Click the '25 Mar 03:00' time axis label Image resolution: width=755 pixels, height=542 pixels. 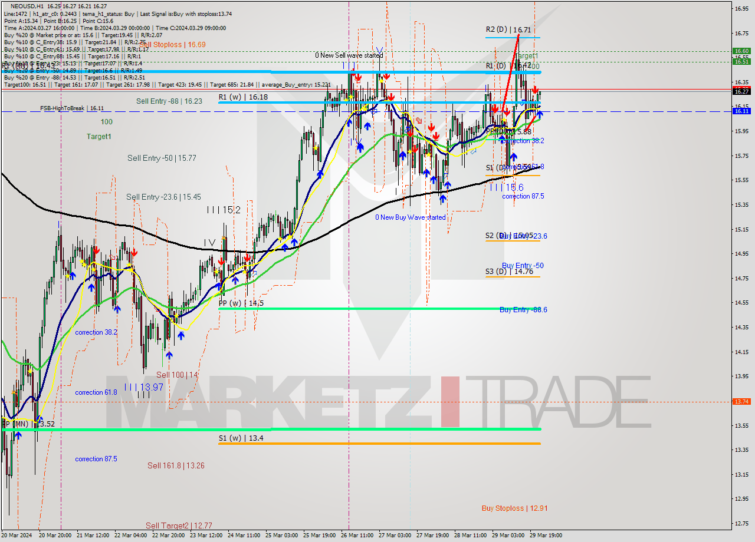click(281, 536)
